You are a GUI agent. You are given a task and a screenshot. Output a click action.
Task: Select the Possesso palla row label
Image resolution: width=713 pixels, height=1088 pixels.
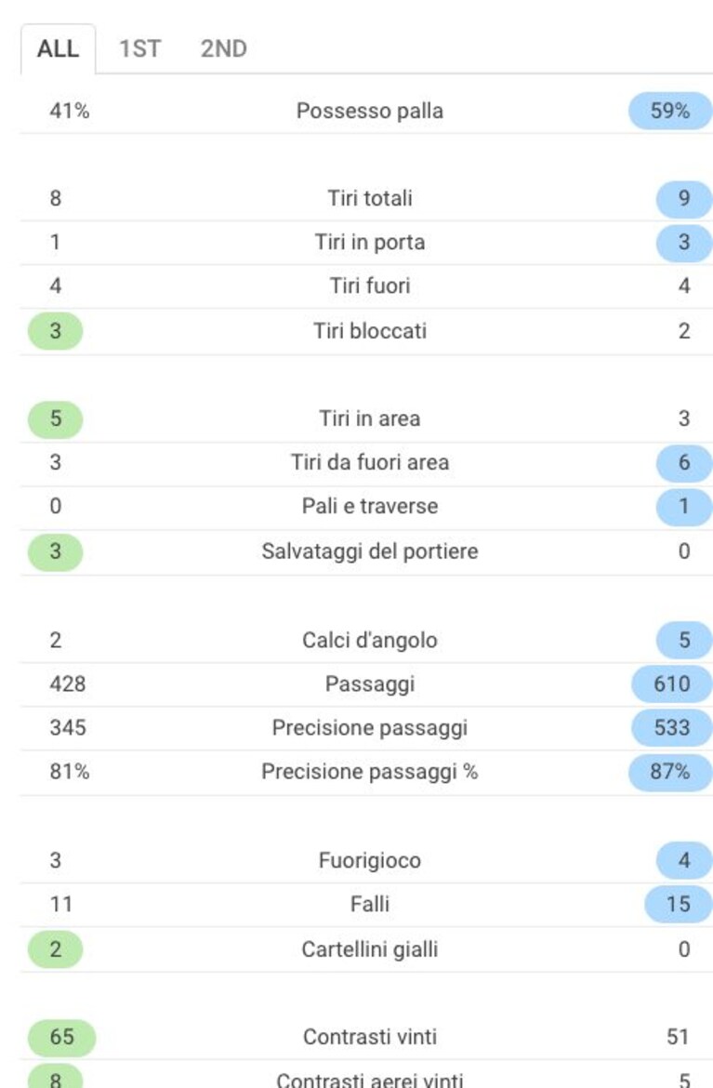pyautogui.click(x=370, y=111)
